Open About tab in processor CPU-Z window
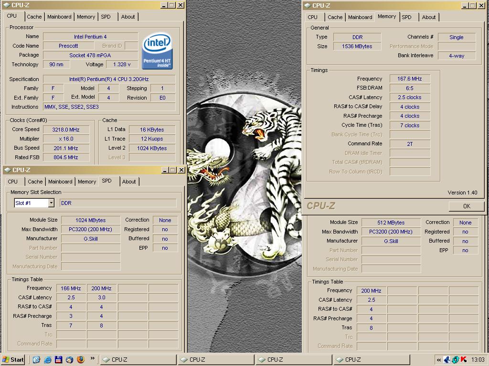The image size is (489, 366). pyautogui.click(x=128, y=17)
